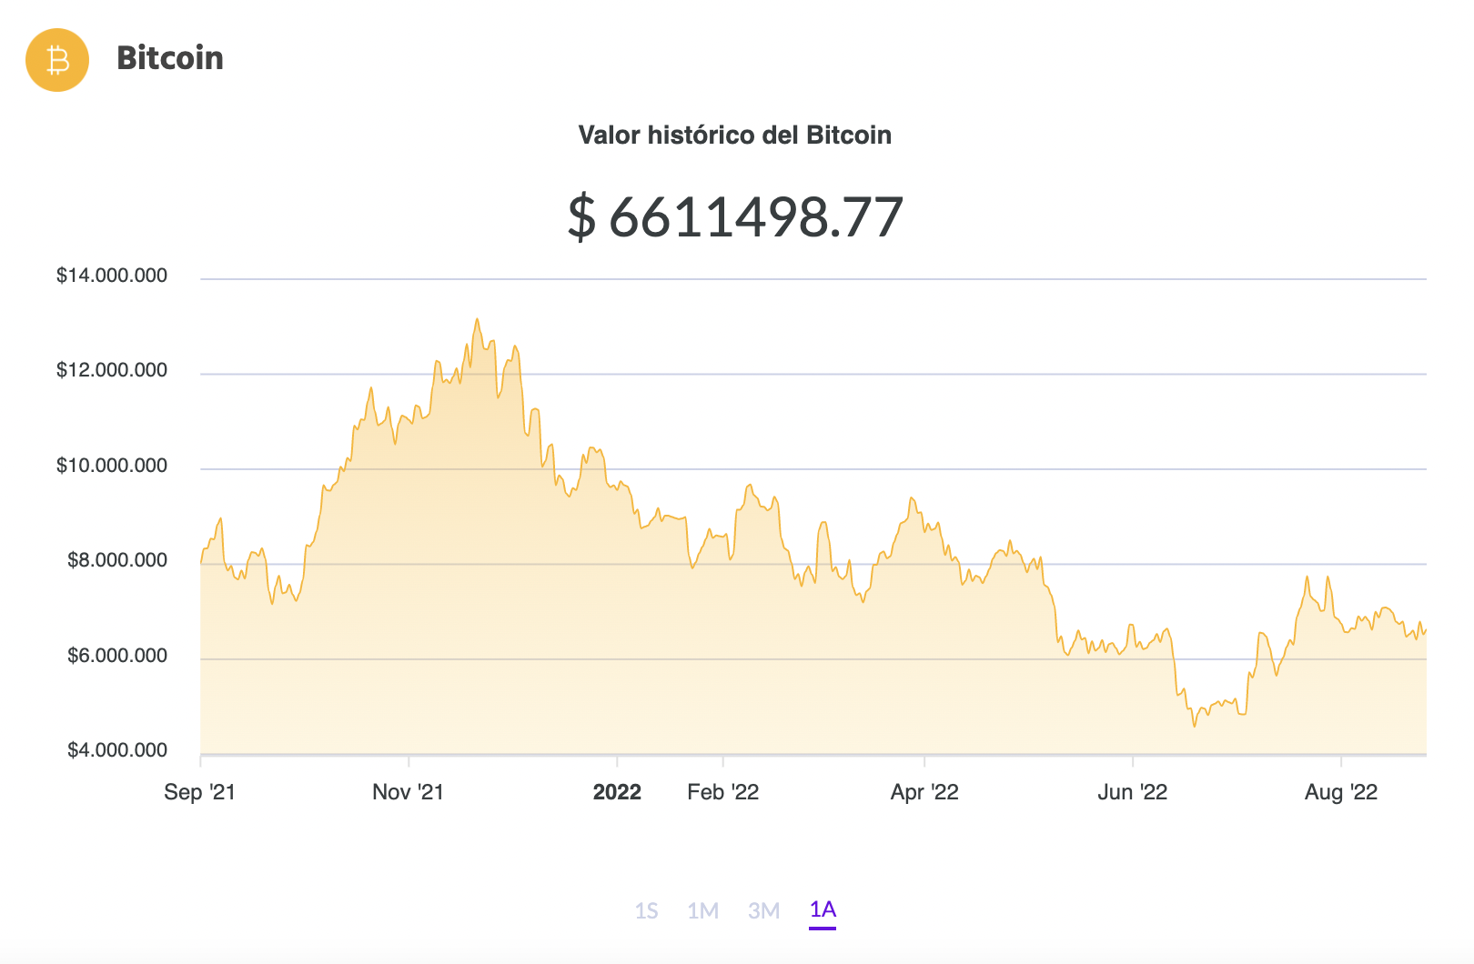Click the price value $ 6611498.77
1474x964 pixels.
[x=735, y=216]
